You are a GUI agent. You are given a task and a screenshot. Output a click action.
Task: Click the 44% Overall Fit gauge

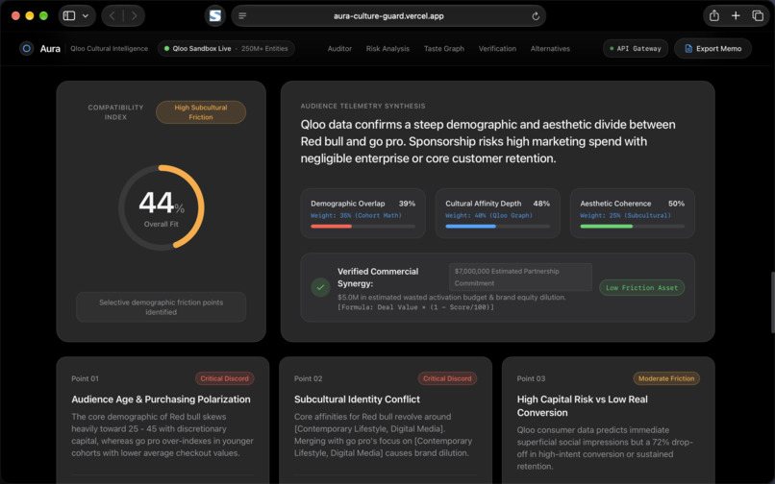point(162,206)
